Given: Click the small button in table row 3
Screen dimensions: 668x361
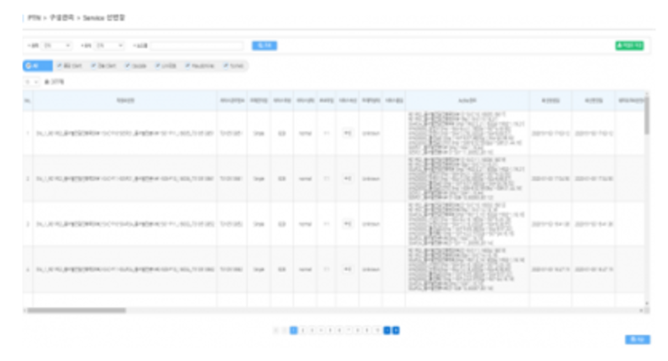Looking at the screenshot, I should [348, 223].
